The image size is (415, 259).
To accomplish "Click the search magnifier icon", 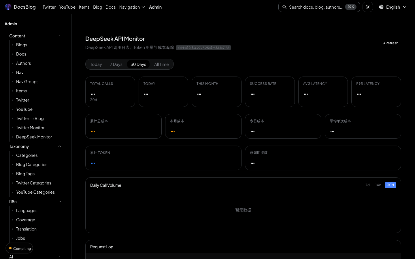I will [x=284, y=7].
